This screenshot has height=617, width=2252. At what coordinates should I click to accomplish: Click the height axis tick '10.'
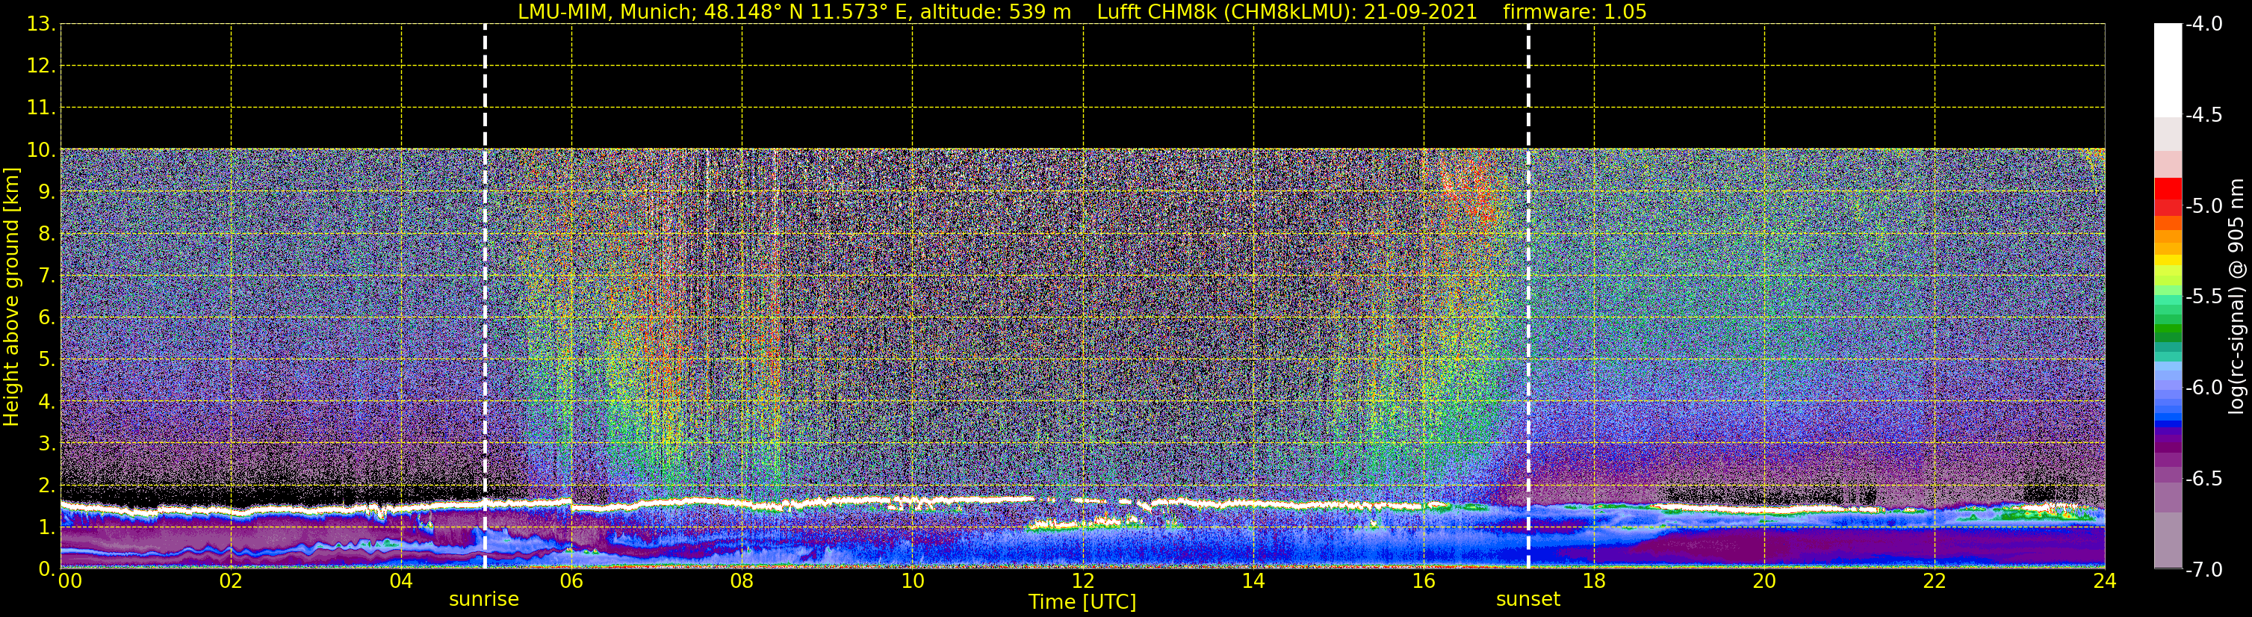[x=41, y=150]
